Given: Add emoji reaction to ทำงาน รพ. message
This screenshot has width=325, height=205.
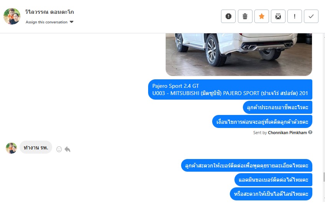Looking at the screenshot, I should (59, 149).
